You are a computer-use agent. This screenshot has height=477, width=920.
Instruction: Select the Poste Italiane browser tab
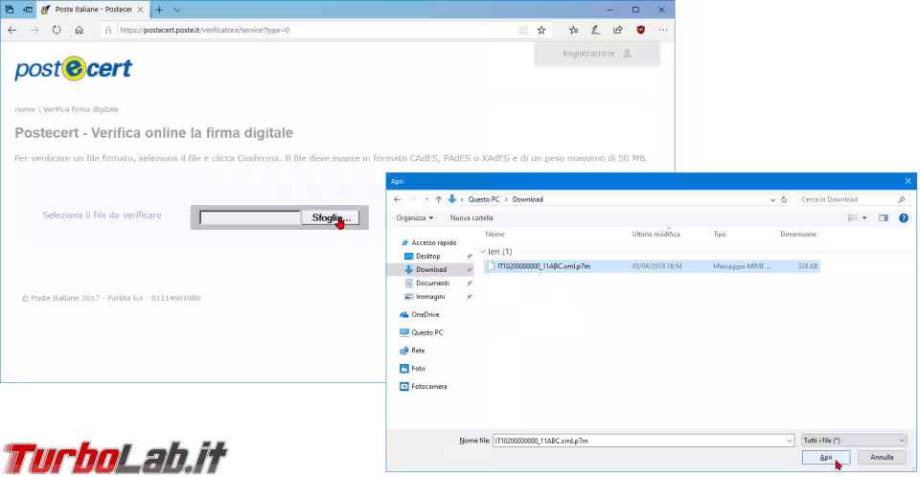(93, 10)
